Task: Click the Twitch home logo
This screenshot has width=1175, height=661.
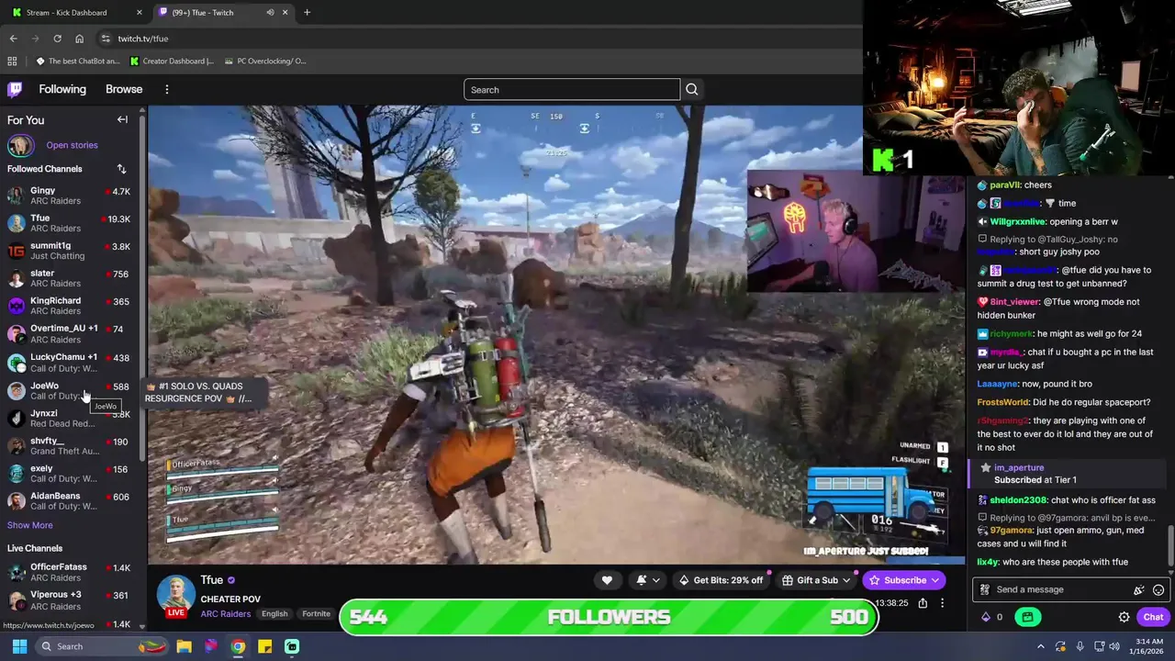Action: point(15,89)
